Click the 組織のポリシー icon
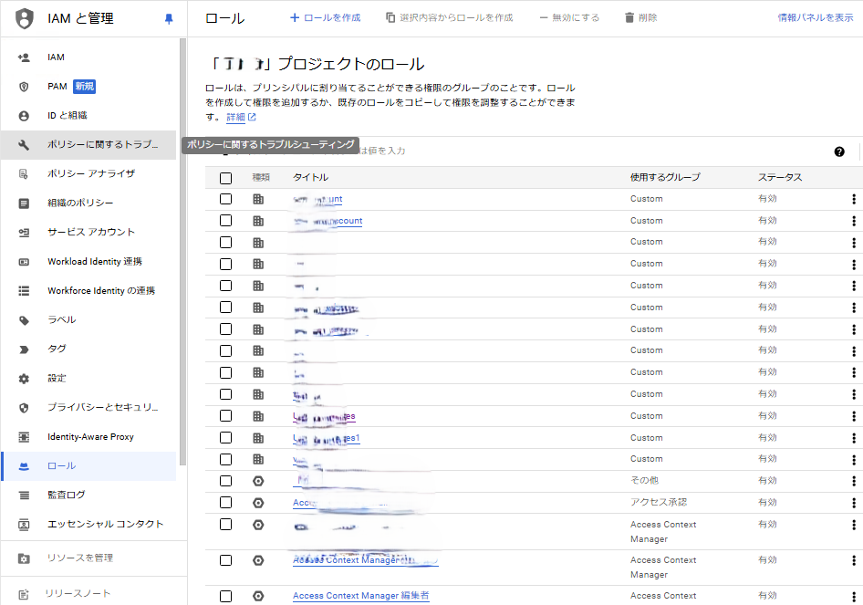 click(x=24, y=203)
